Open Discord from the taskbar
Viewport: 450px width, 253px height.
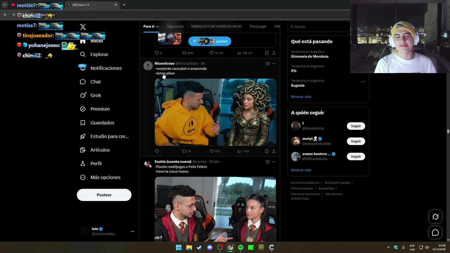(210, 247)
